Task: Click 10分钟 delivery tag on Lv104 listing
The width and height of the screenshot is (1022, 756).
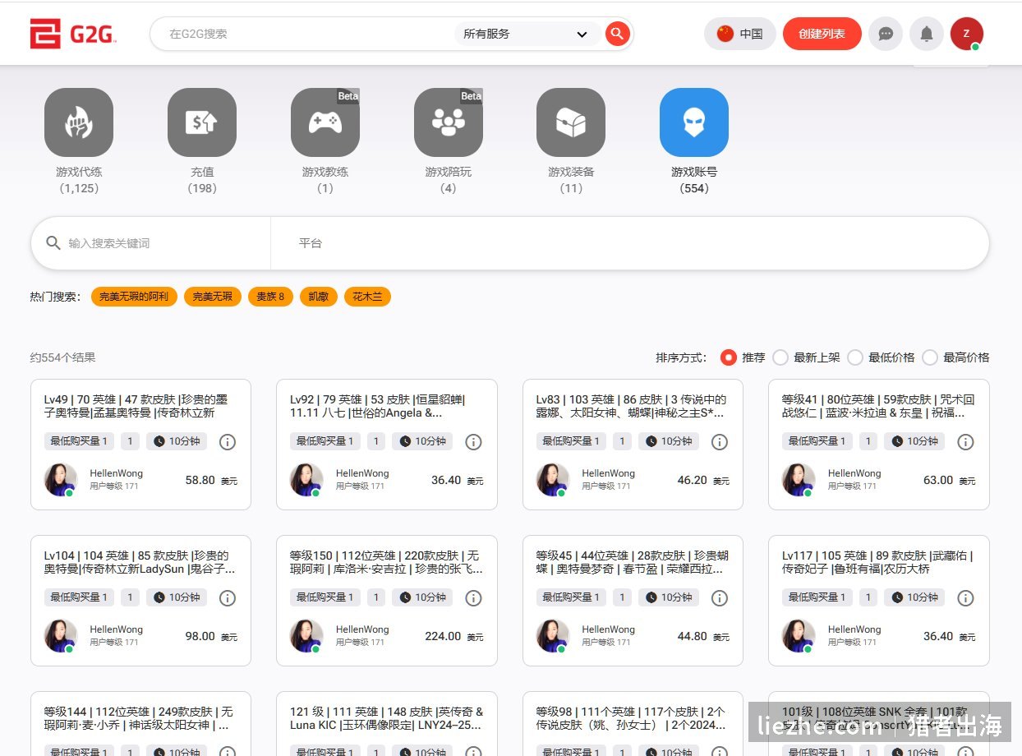Action: click(177, 597)
